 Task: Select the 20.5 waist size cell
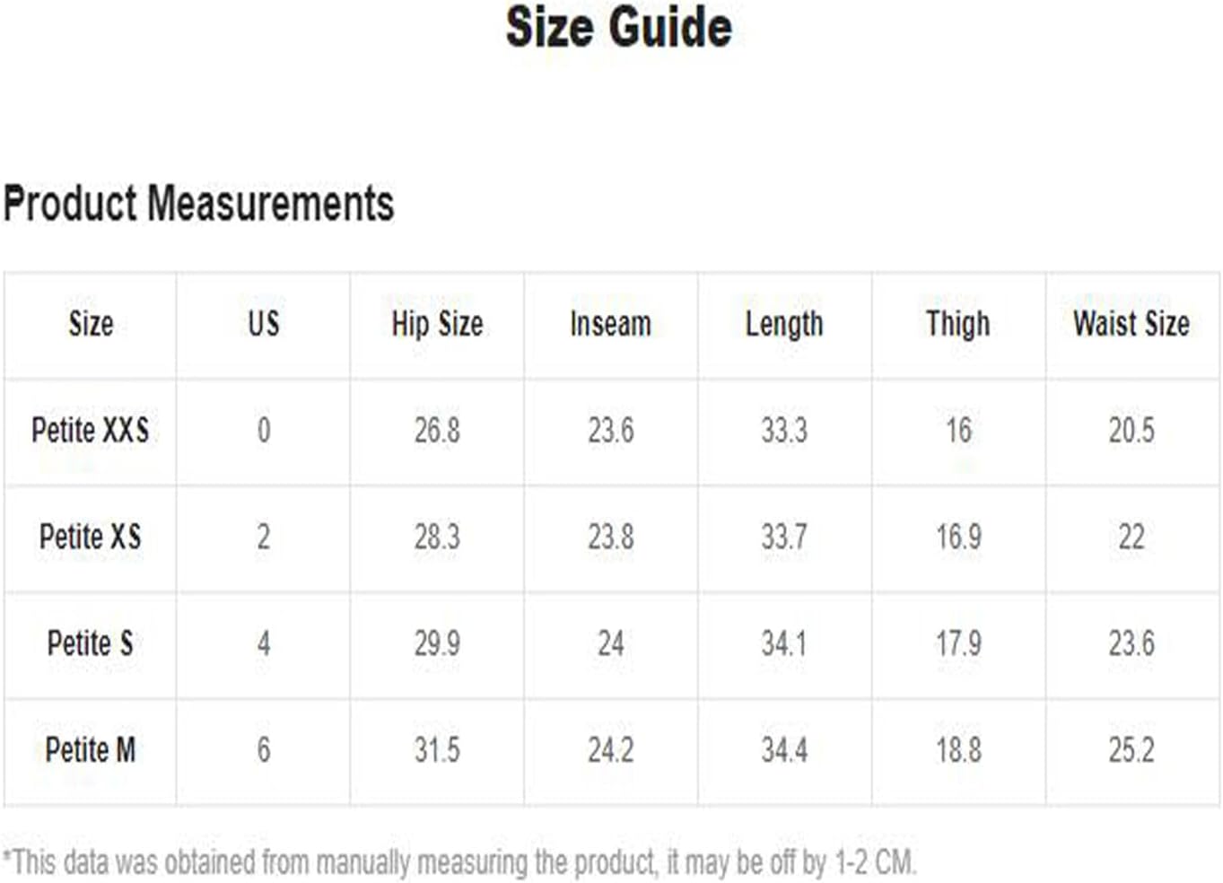click(x=1131, y=430)
